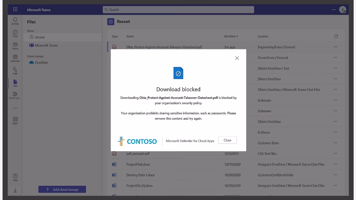Open Chat in the left rail

[x=15, y=33]
